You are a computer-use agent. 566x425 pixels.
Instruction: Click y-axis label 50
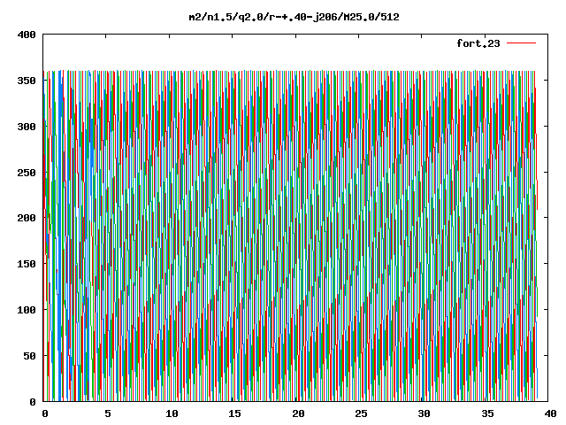point(30,356)
